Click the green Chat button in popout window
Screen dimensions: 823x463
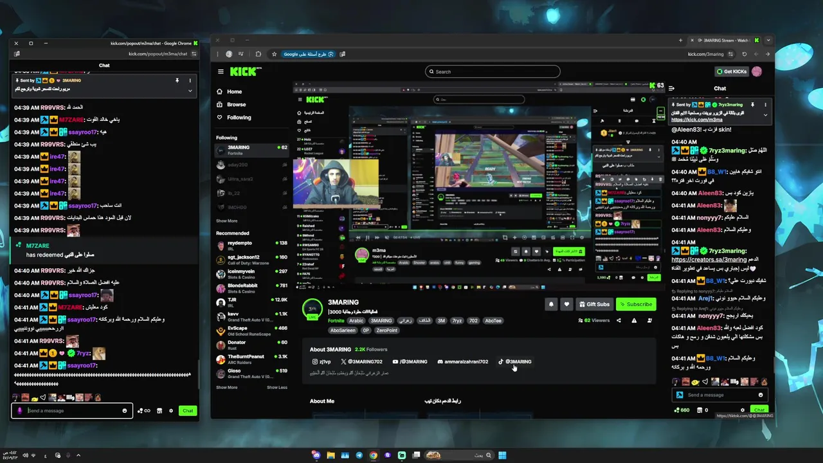[x=188, y=410]
